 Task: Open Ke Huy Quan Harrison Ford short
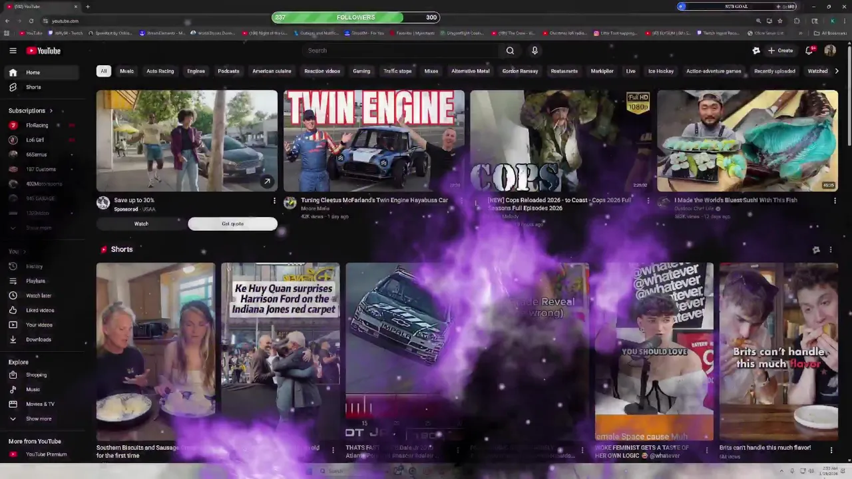point(280,351)
